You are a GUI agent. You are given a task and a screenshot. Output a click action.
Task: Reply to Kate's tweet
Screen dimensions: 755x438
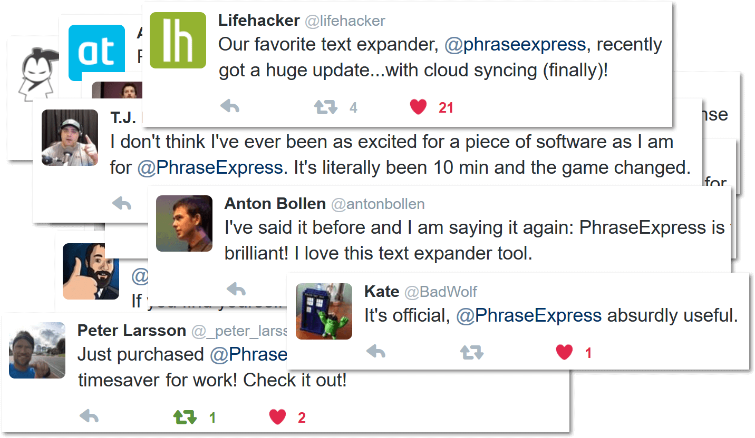click(376, 352)
